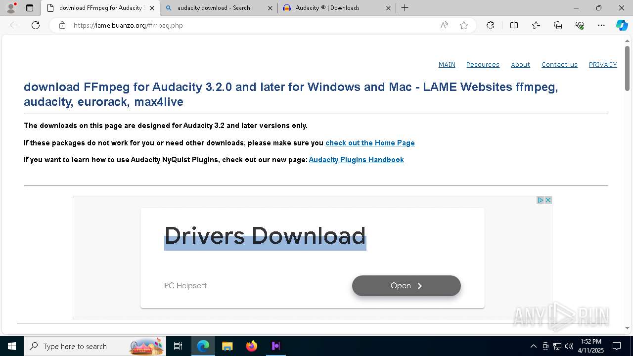Select the download FFmpeg for Audacity tab
Screen dimensions: 633x356
(x=99, y=8)
